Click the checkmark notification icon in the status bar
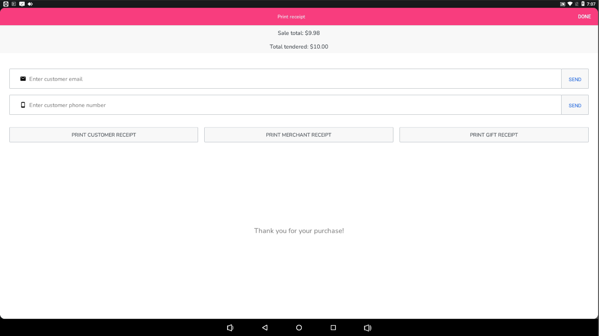This screenshot has height=336, width=599. point(21,4)
